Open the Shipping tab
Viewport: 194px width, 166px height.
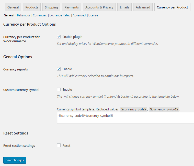51,7
